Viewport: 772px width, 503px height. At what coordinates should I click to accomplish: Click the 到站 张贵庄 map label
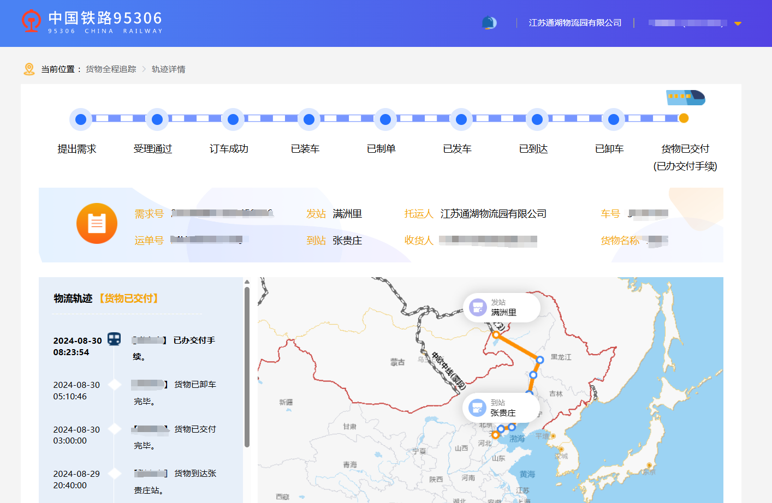[x=502, y=408]
